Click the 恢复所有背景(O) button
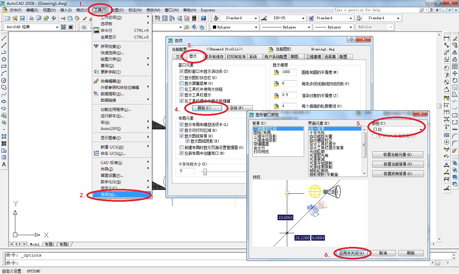Viewport: 459px width, 274px height. [x=397, y=174]
